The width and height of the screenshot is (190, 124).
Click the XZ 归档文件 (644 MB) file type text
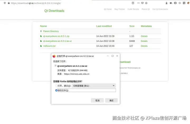[x=78, y=70]
